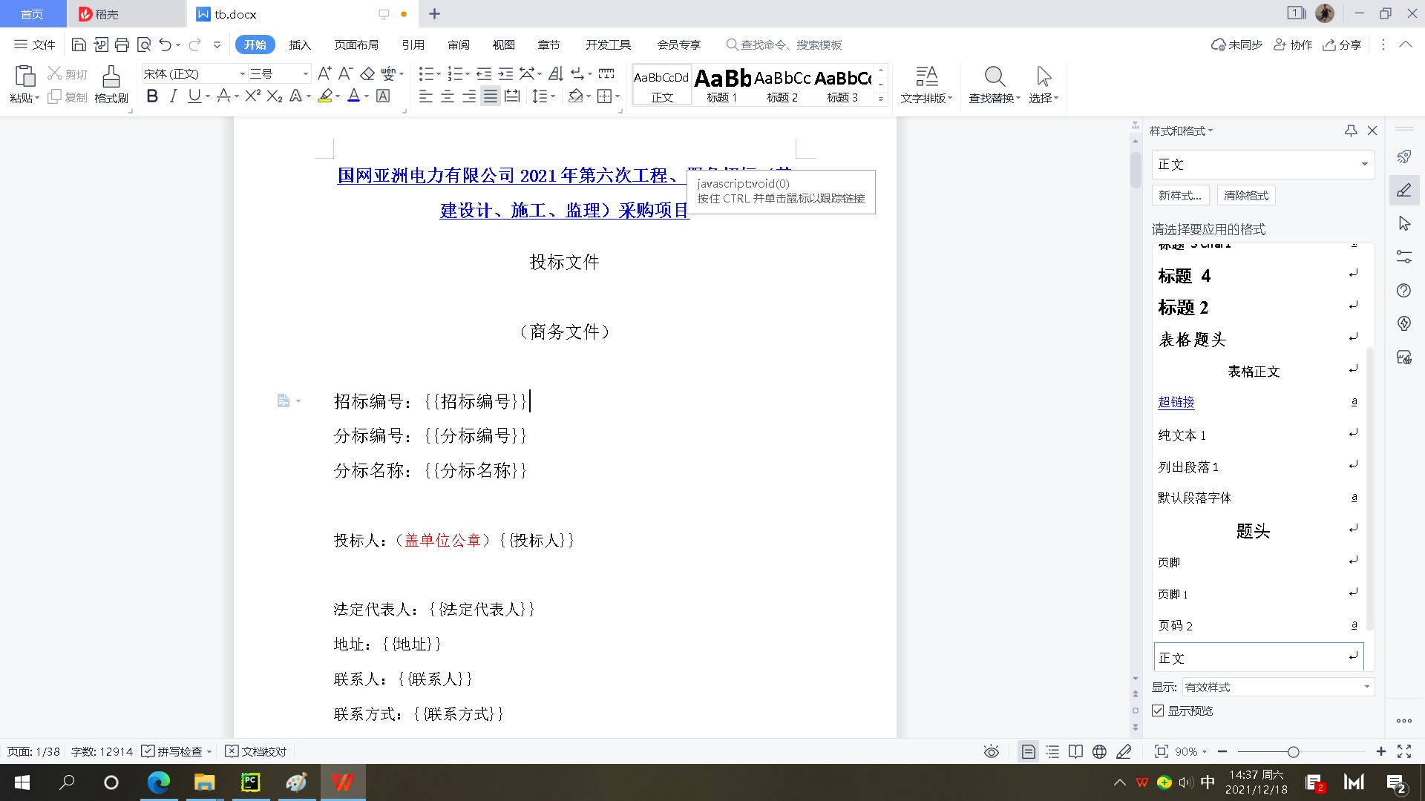
Task: Switch to outline view icon in status bar
Action: tap(1052, 751)
